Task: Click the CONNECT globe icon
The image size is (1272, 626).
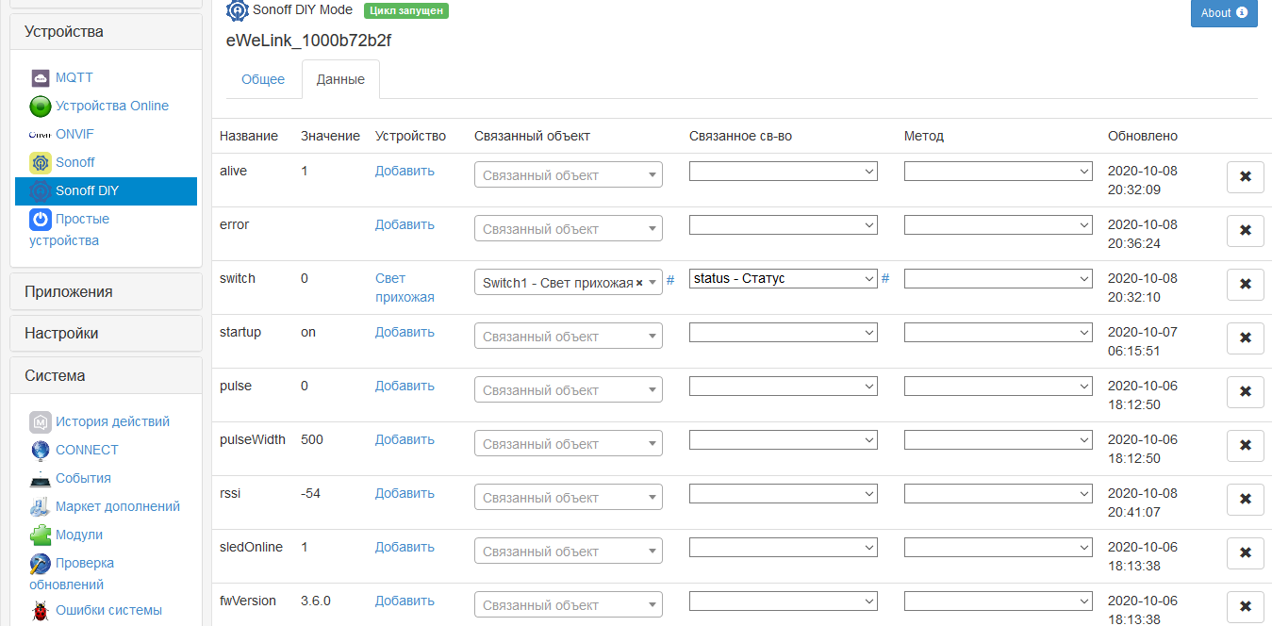Action: [40, 450]
